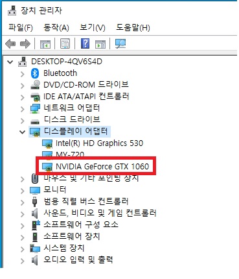
Task: Expand the 소프트웨어 장치 category
Action: coord(23,237)
